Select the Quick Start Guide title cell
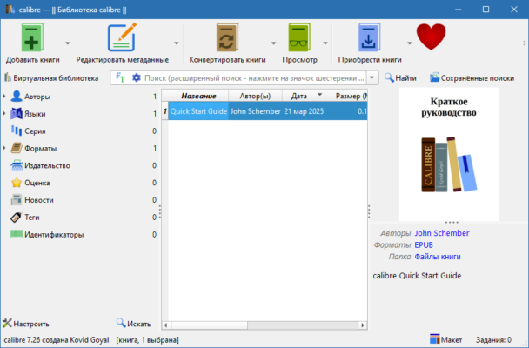The image size is (529, 348). click(x=198, y=111)
